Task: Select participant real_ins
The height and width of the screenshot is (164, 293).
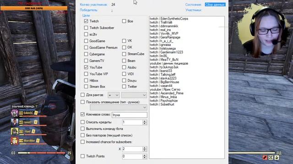Action: (x=160, y=30)
